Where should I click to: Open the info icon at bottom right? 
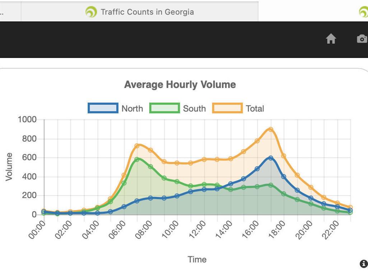pyautogui.click(x=363, y=263)
